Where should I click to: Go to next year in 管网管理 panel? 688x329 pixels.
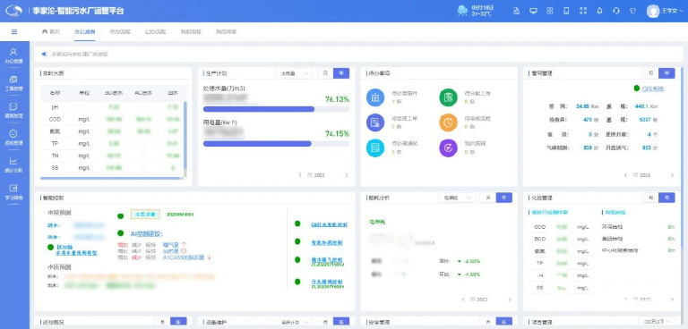tap(672, 175)
